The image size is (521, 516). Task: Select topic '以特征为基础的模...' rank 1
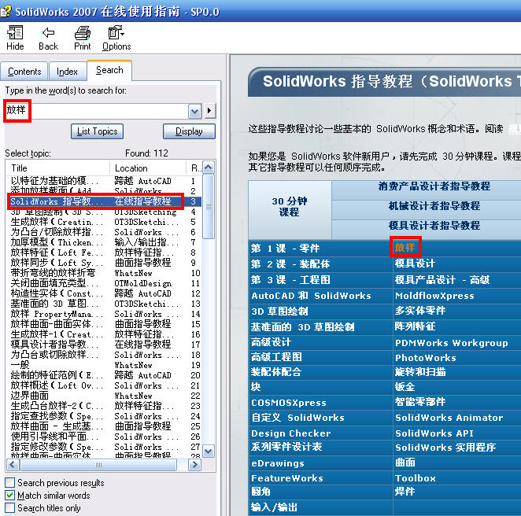click(x=104, y=181)
